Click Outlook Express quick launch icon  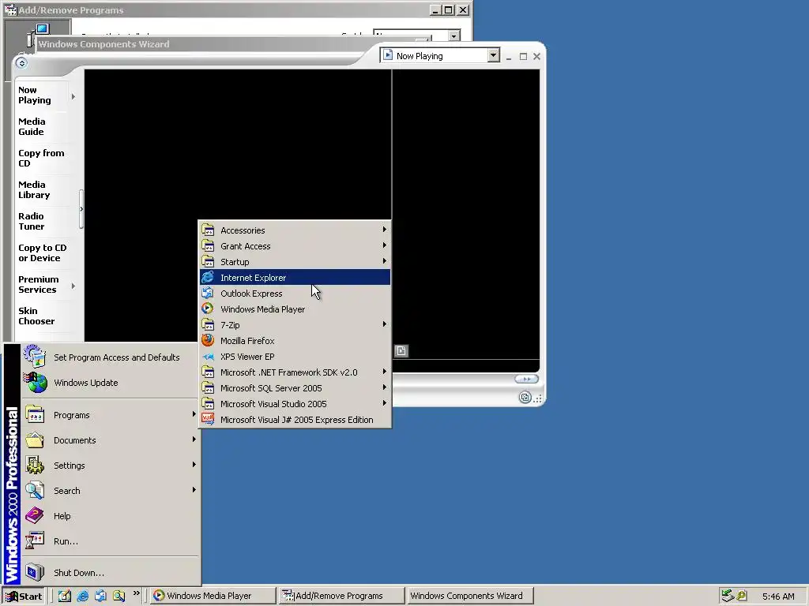(x=100, y=596)
